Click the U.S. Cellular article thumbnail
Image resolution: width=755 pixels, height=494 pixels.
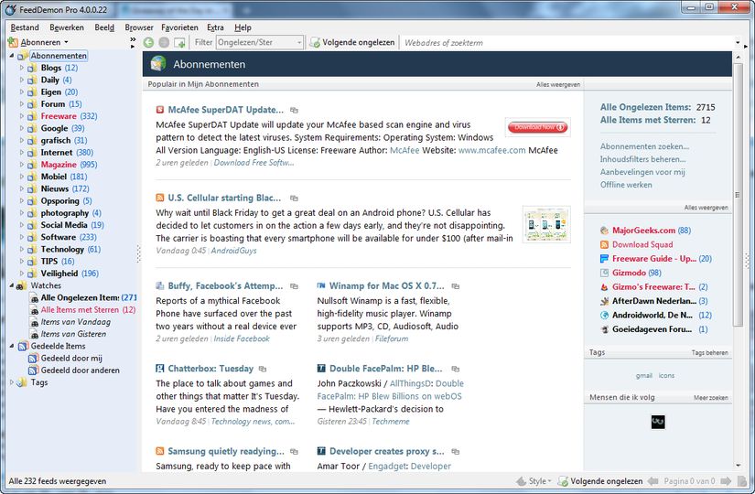pos(546,224)
